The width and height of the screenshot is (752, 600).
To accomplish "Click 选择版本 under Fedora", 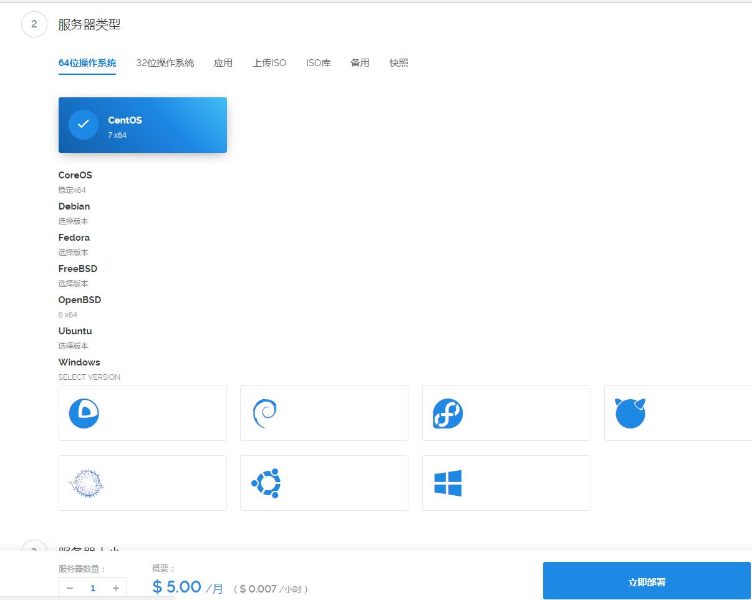I will 74,253.
